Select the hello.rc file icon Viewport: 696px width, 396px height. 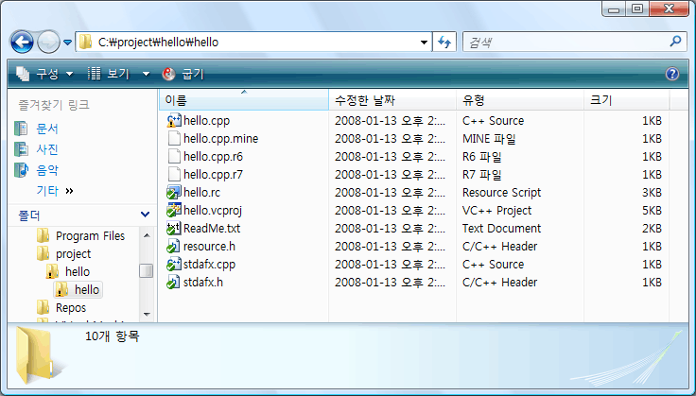[x=173, y=193]
